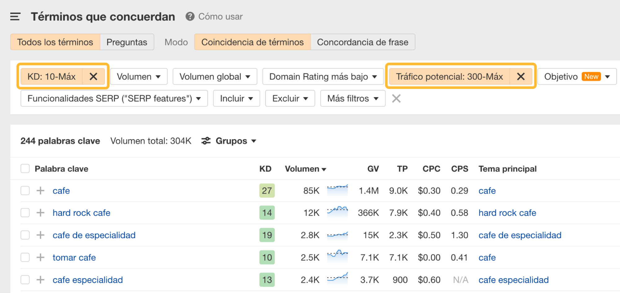Open the keyword 'cafe de especialidad'
The height and width of the screenshot is (293, 620).
click(94, 235)
